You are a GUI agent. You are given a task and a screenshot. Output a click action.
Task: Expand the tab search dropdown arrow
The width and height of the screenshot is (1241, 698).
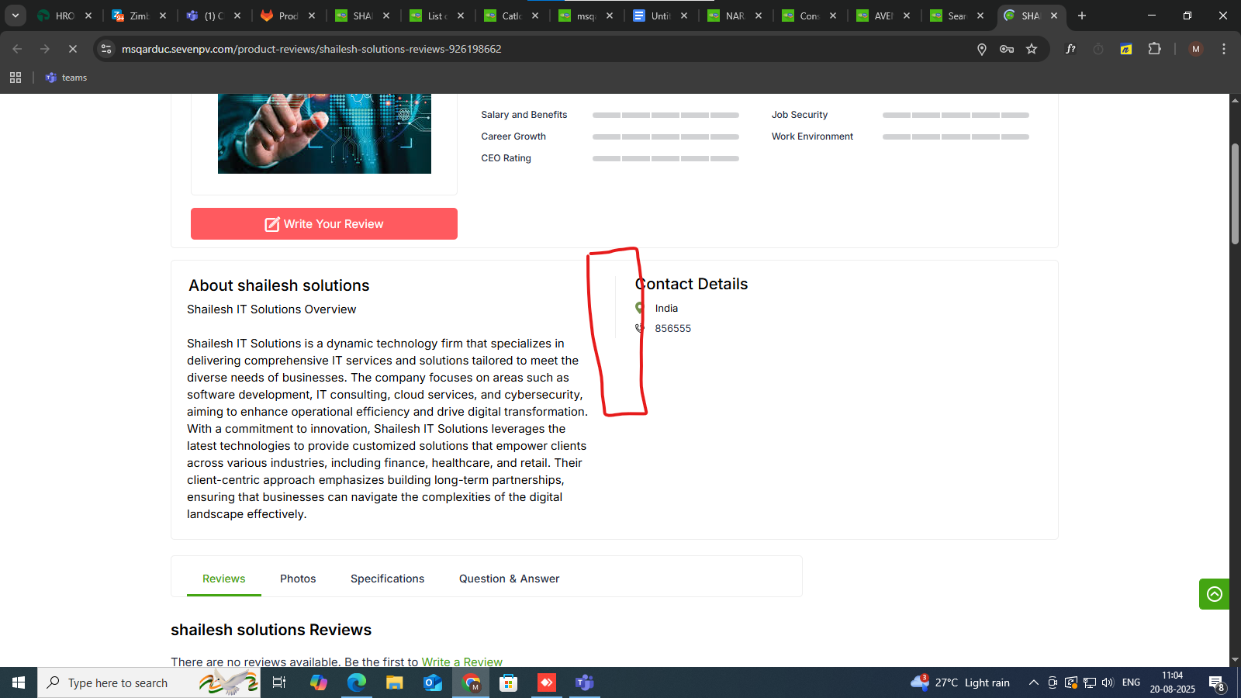(x=15, y=16)
